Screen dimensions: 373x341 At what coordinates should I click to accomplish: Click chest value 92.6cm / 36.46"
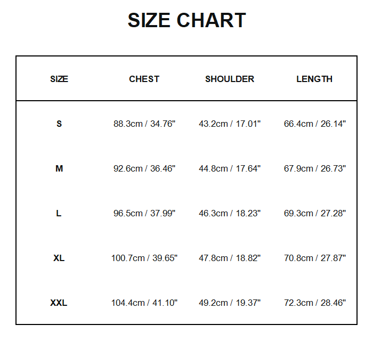144,168
